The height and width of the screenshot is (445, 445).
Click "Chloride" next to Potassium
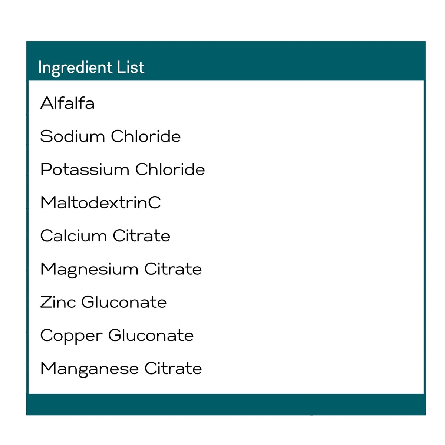tap(170, 170)
